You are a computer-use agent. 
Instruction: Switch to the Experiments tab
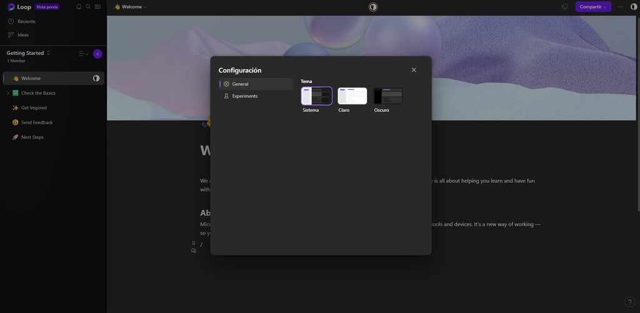(x=256, y=96)
